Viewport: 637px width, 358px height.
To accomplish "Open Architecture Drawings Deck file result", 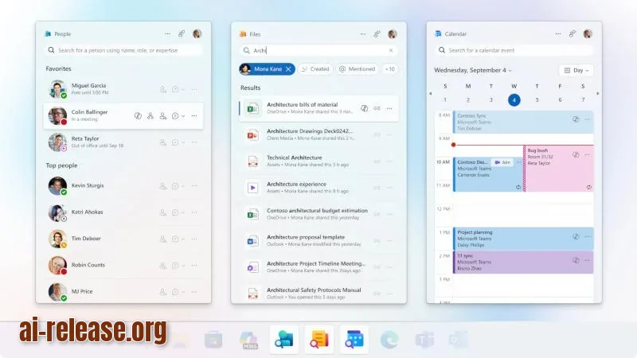I will coord(319,134).
